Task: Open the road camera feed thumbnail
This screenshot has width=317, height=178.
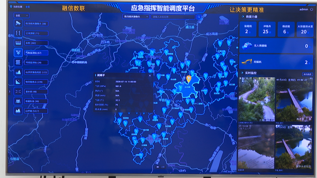Action: tap(257, 99)
